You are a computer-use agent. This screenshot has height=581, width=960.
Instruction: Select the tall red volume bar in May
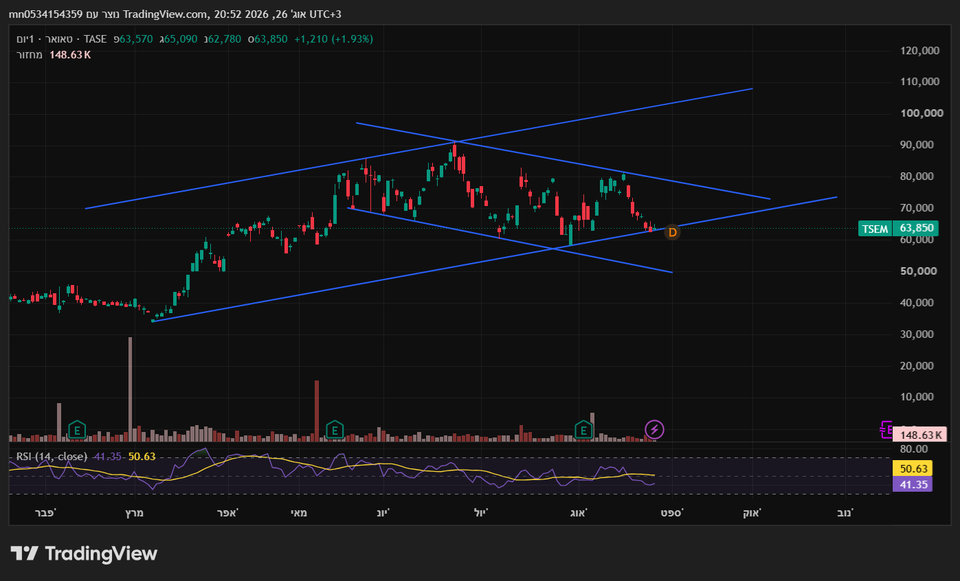tap(317, 411)
